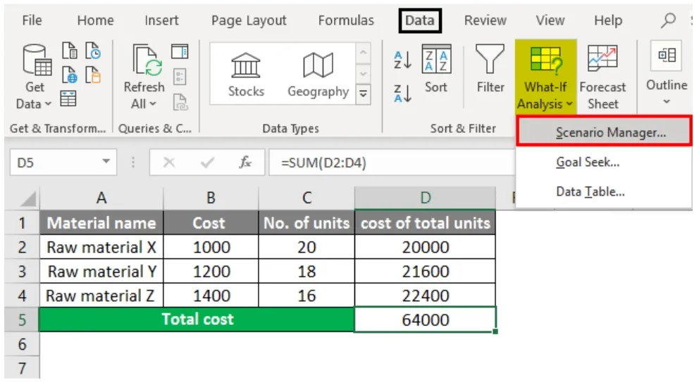Open the custom Sort dialog
Screen dimensions: 694x382
click(436, 68)
